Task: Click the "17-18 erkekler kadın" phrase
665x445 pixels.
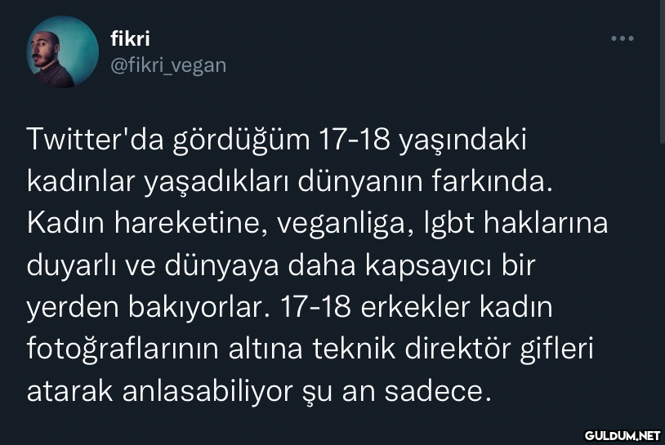Action: coord(417,308)
